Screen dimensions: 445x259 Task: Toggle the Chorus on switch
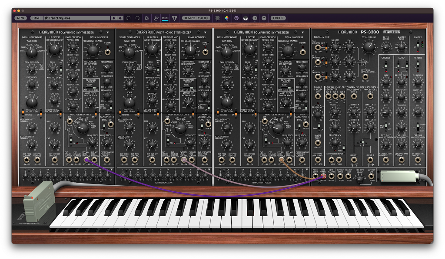(385, 66)
